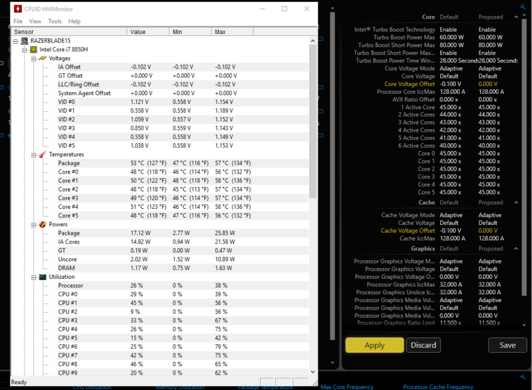Screen dimensions: 532x390
Task: Collapse the RAZERBLADE15 tree node
Action: point(15,41)
